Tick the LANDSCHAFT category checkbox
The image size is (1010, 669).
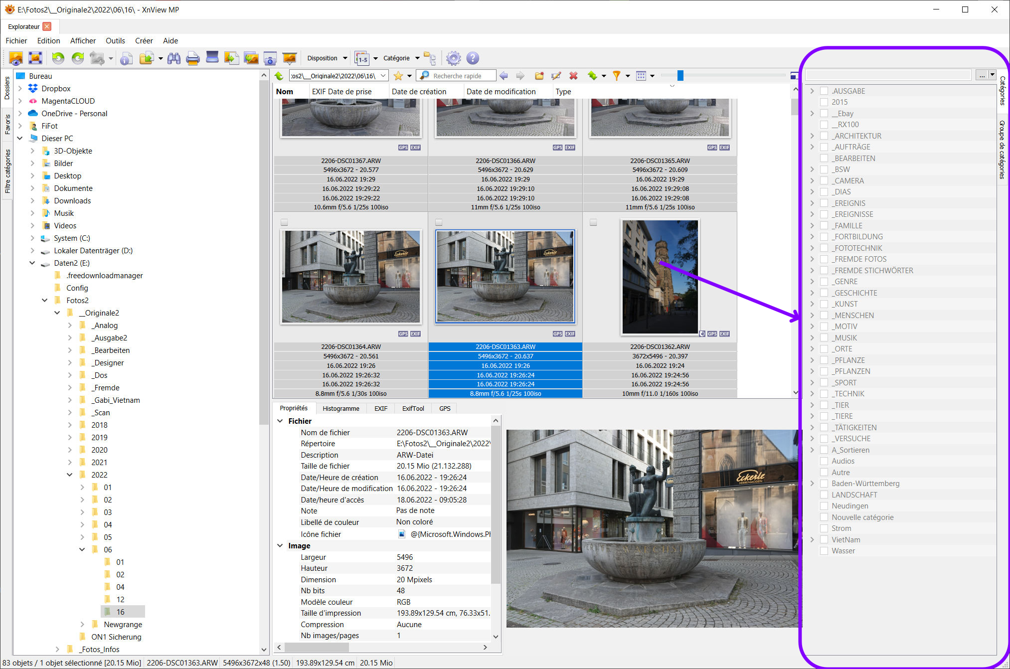tap(824, 495)
